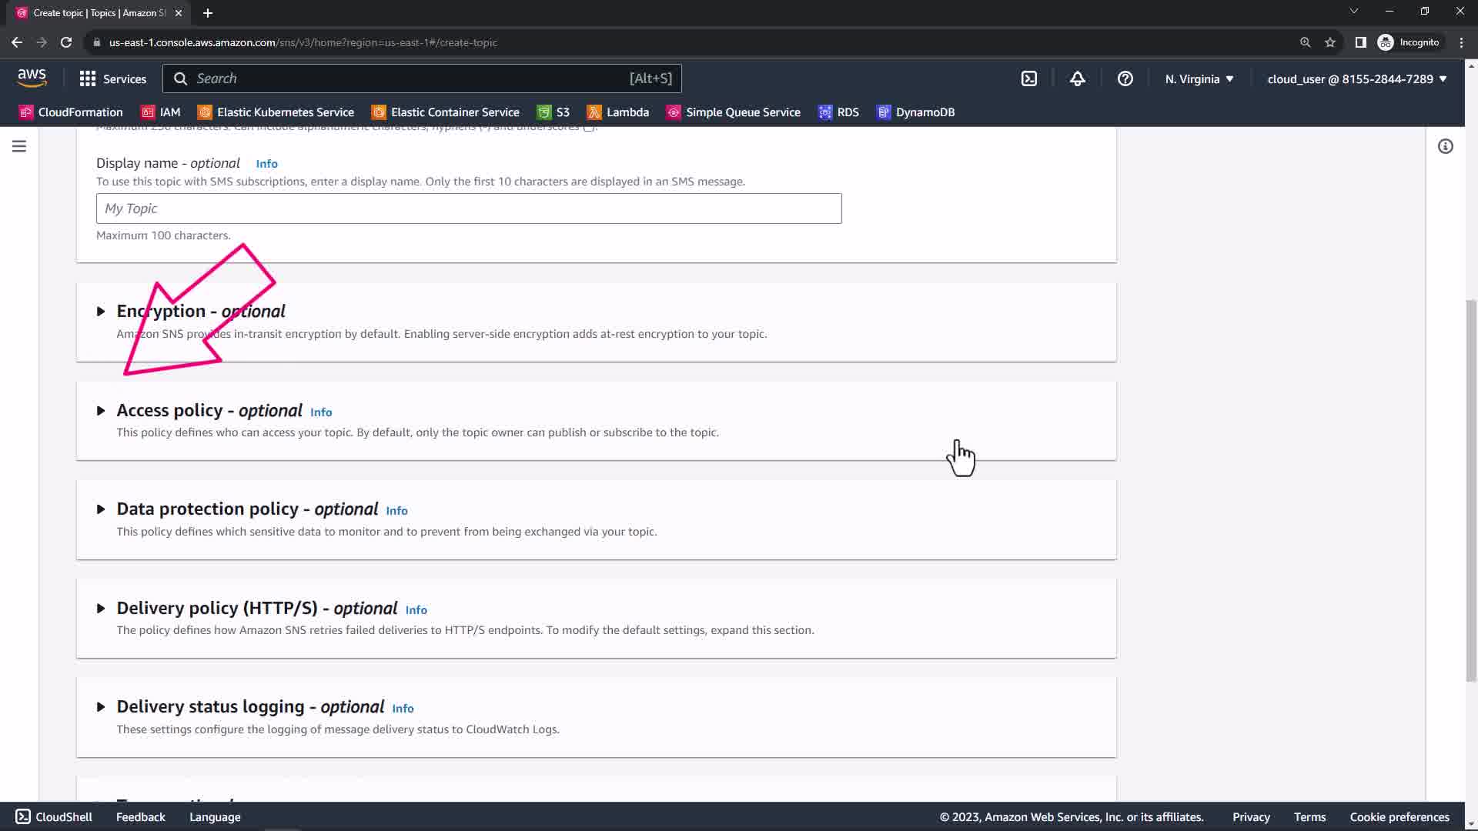Click the AWS logo home icon
This screenshot has height=831, width=1478.
32,78
